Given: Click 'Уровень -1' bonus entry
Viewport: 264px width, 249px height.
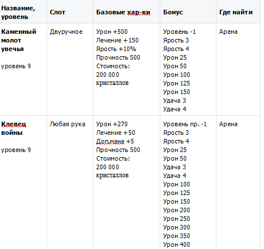Looking at the screenshot, I should [x=179, y=32].
